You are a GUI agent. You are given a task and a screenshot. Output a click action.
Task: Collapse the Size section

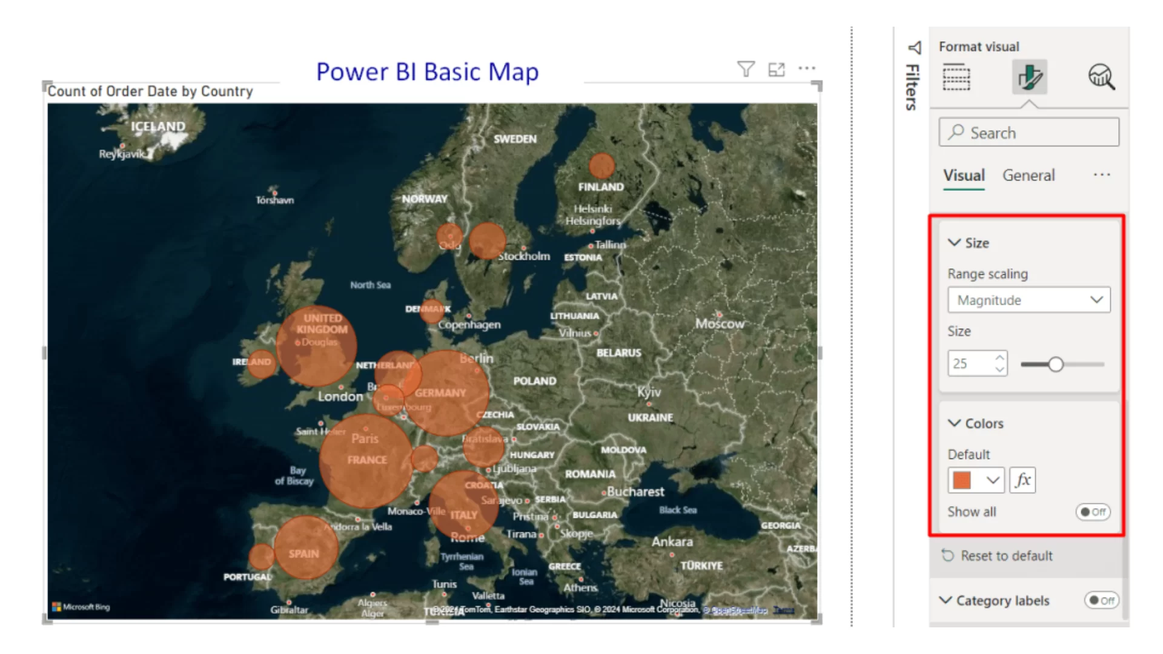point(955,243)
